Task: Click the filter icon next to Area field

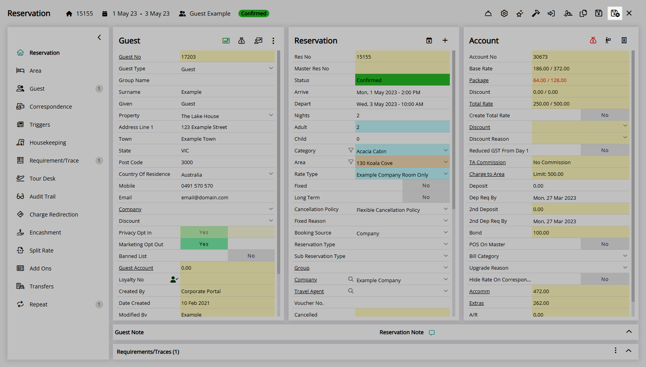Action: (x=351, y=162)
